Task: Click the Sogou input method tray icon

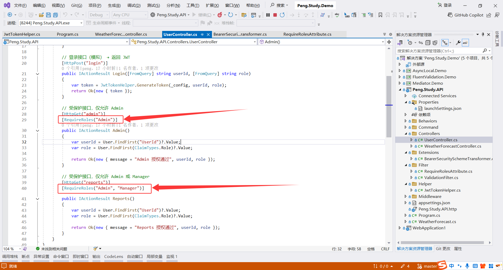Action: [x=442, y=265]
